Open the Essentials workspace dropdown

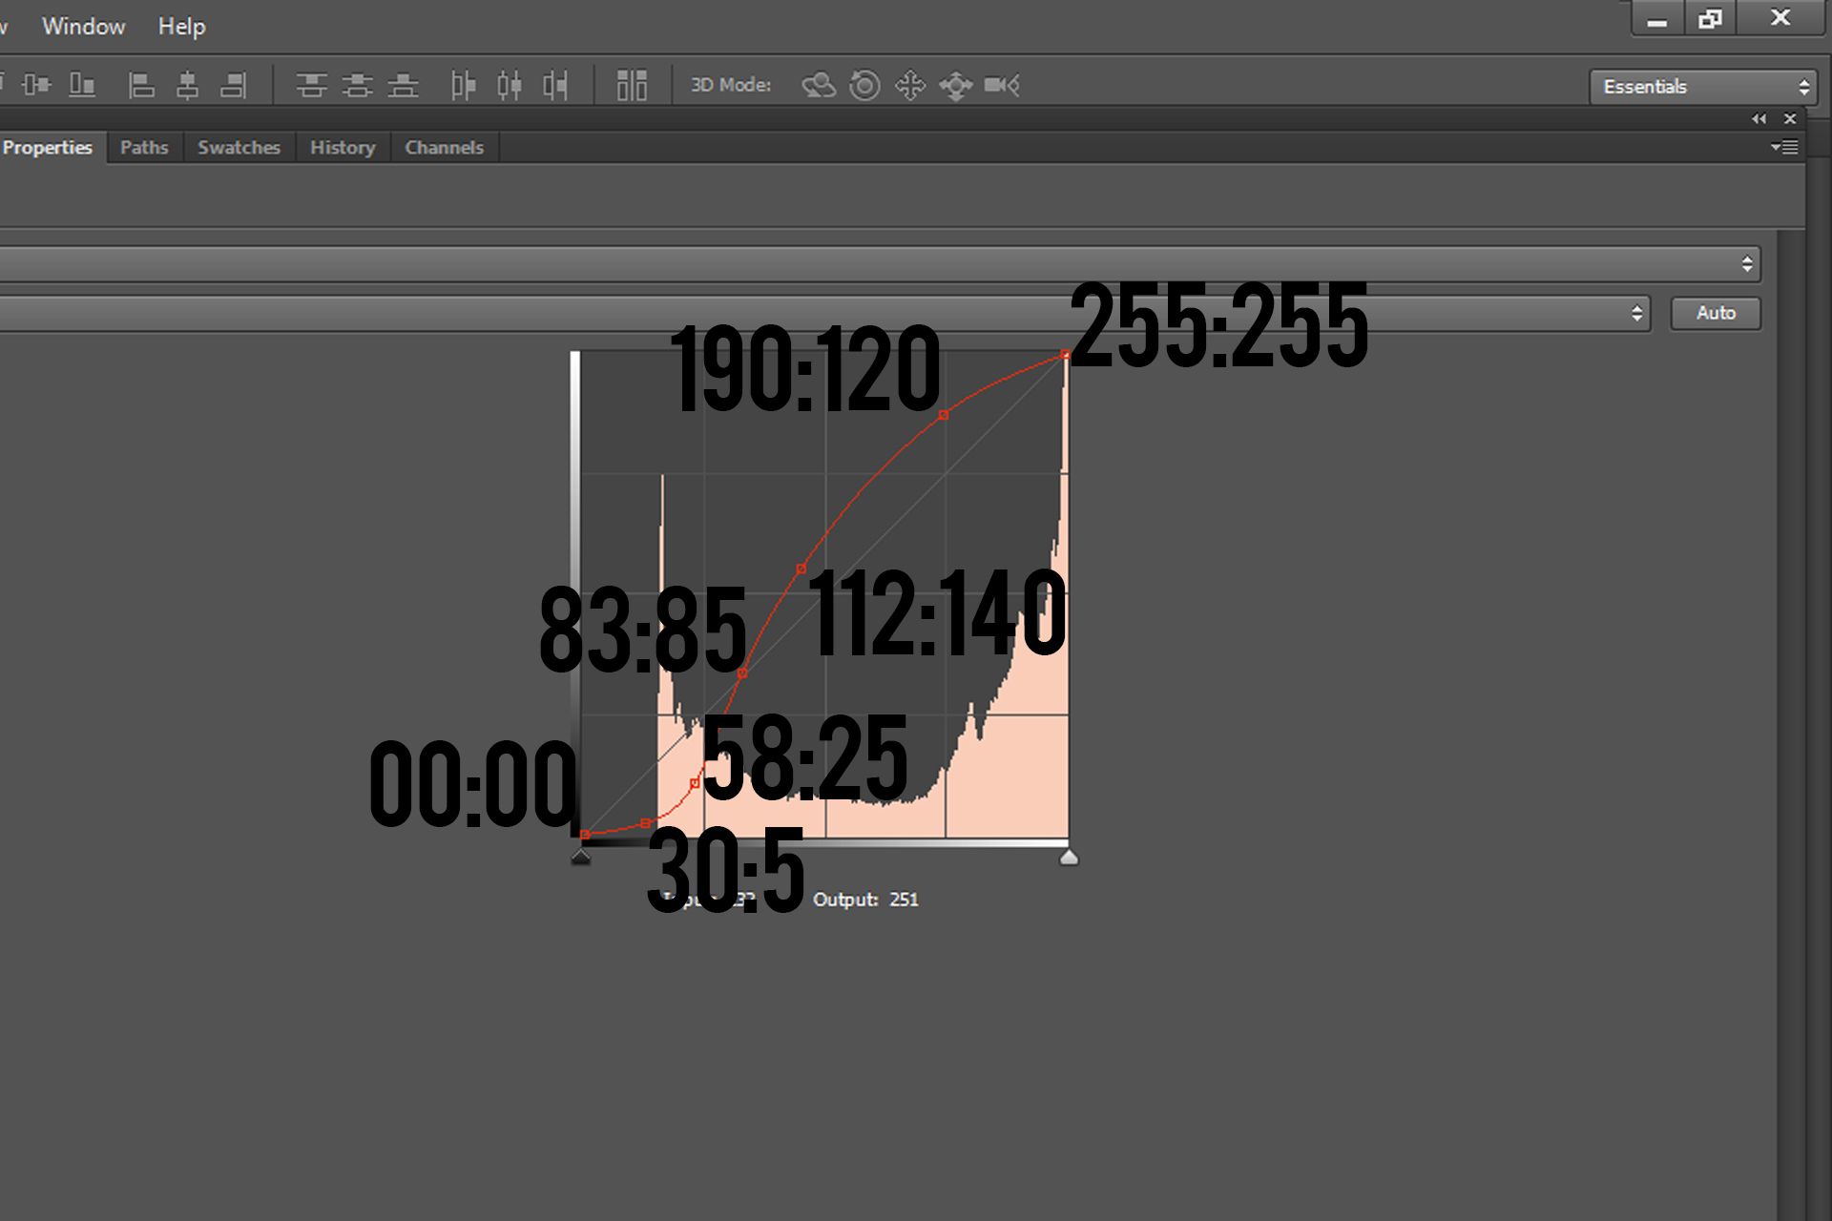click(x=1702, y=87)
